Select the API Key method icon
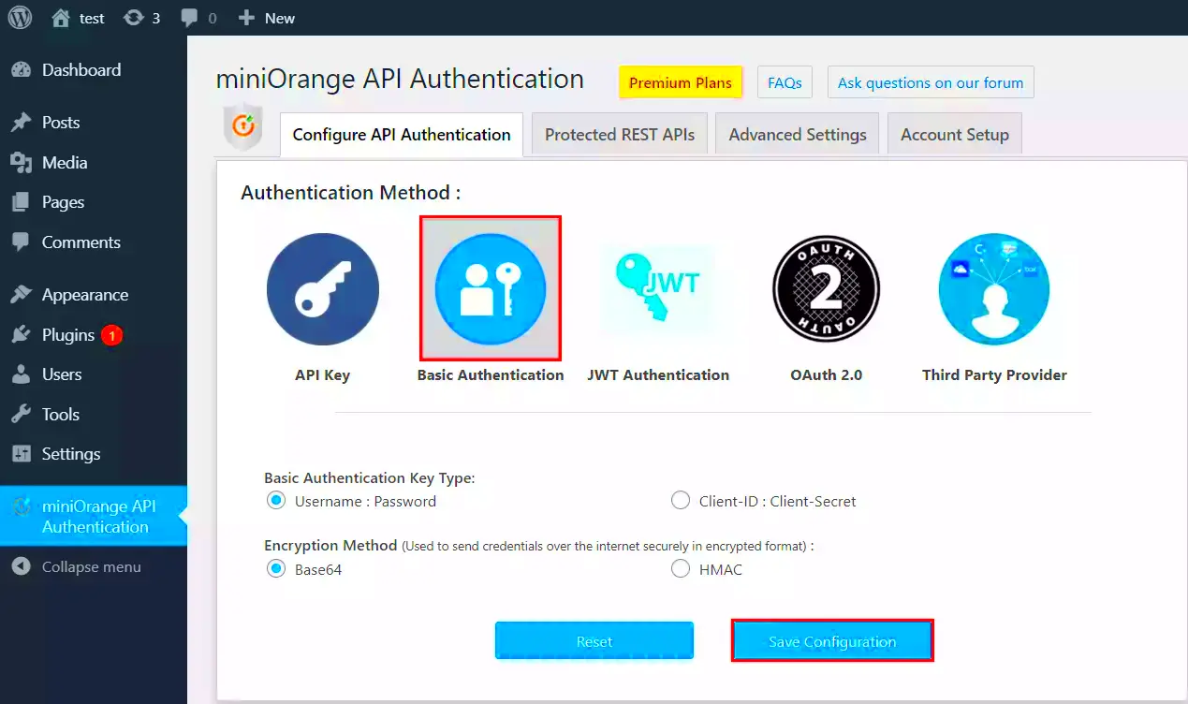 (323, 289)
